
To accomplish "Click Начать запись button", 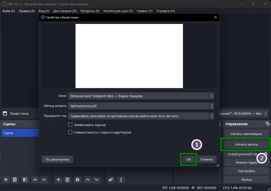I will click(x=246, y=144).
